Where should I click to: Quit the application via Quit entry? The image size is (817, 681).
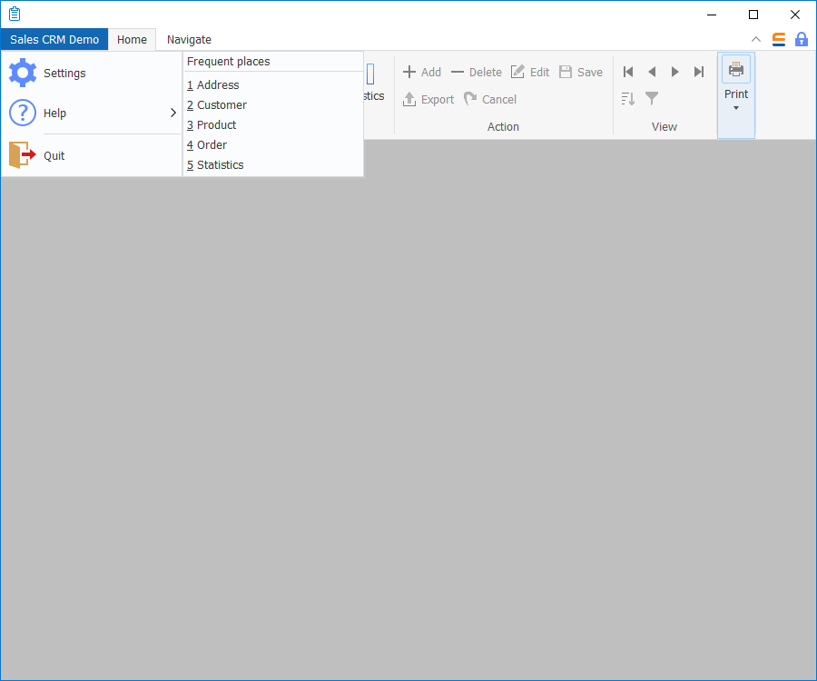click(x=92, y=156)
